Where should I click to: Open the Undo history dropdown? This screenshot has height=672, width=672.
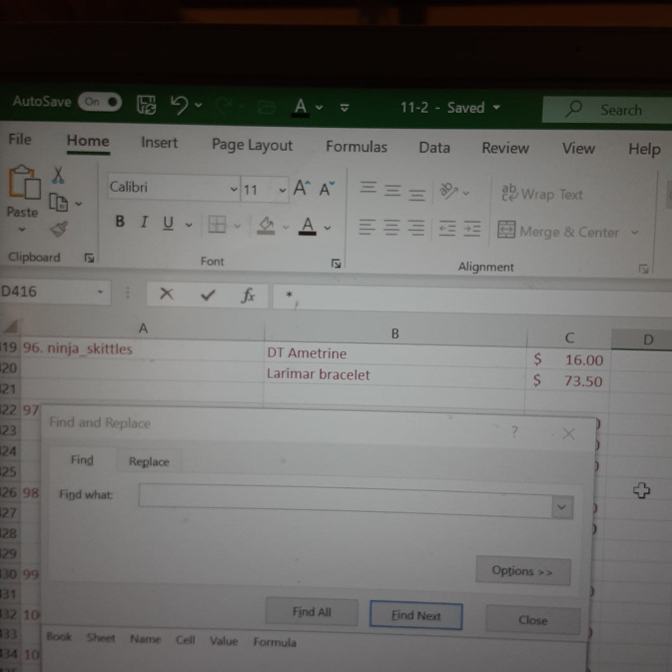[198, 105]
